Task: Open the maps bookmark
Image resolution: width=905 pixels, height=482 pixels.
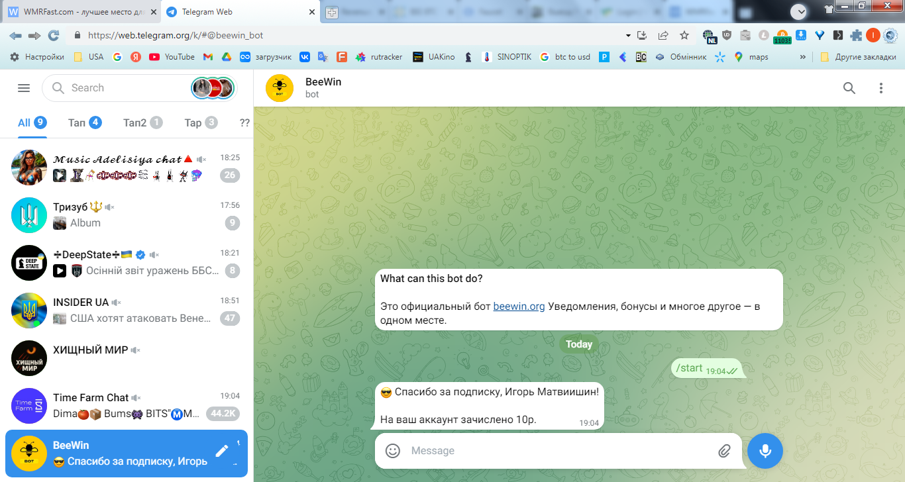Action: [x=751, y=57]
